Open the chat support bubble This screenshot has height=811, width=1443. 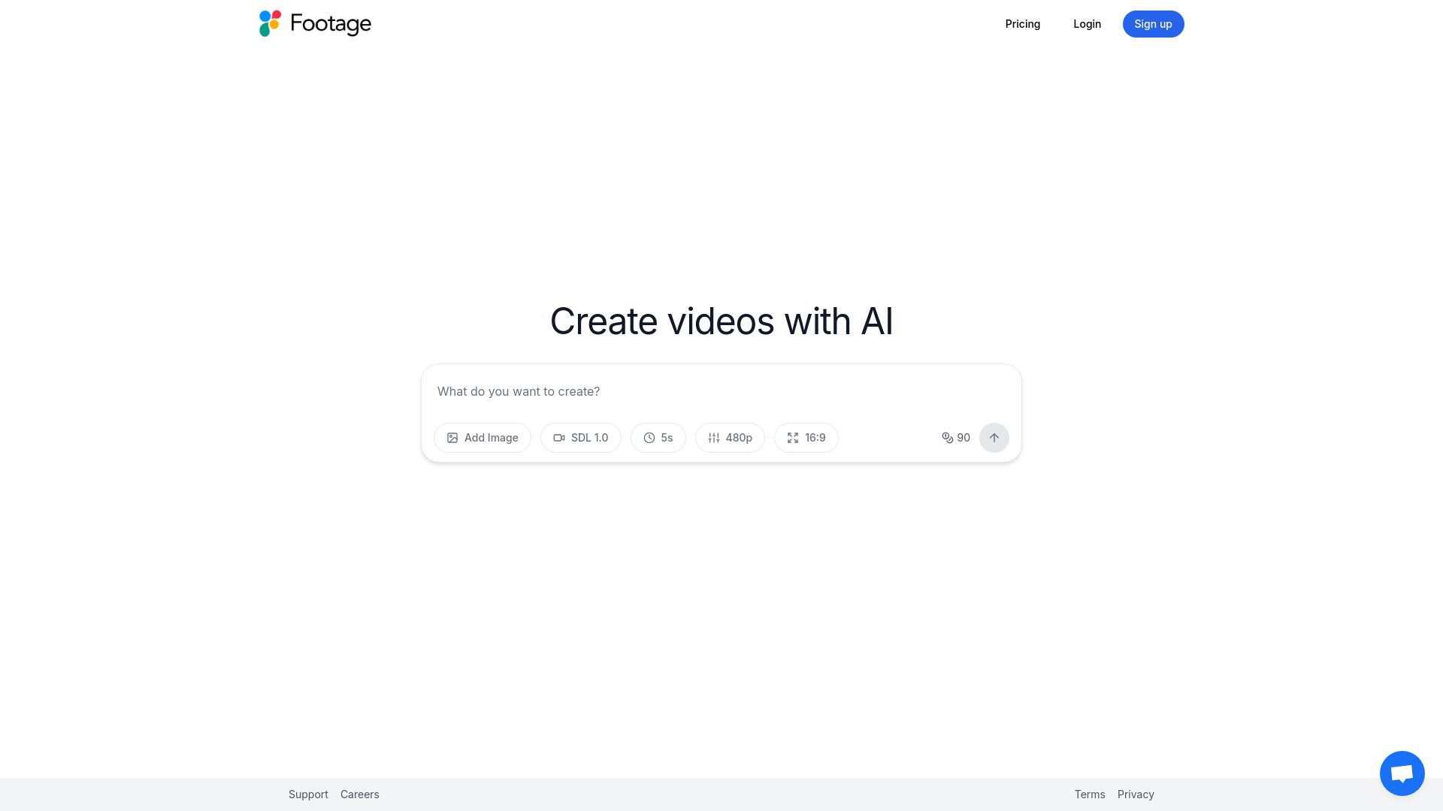(x=1402, y=773)
